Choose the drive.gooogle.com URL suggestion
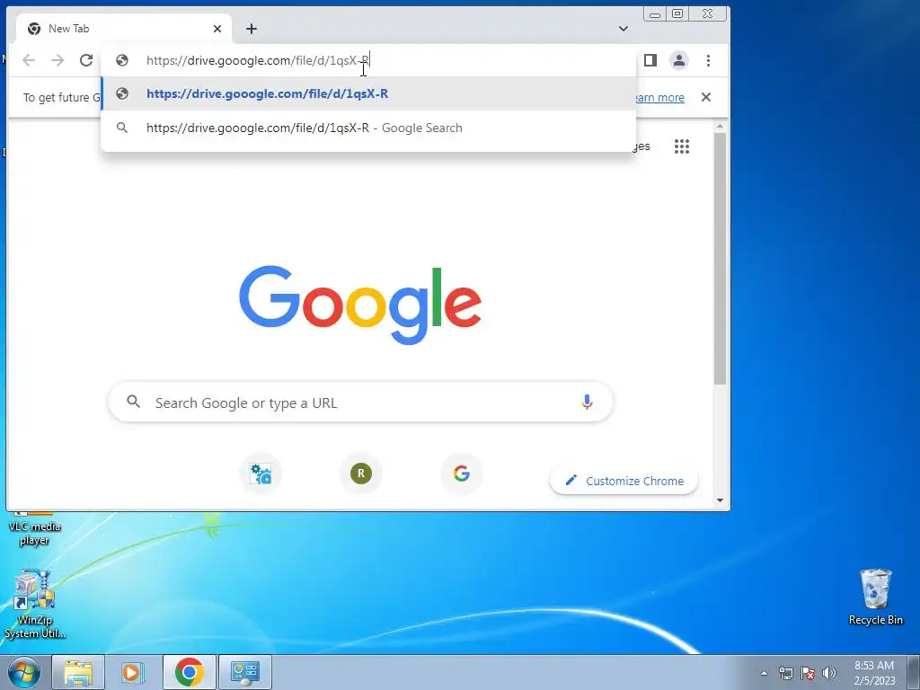 click(368, 93)
